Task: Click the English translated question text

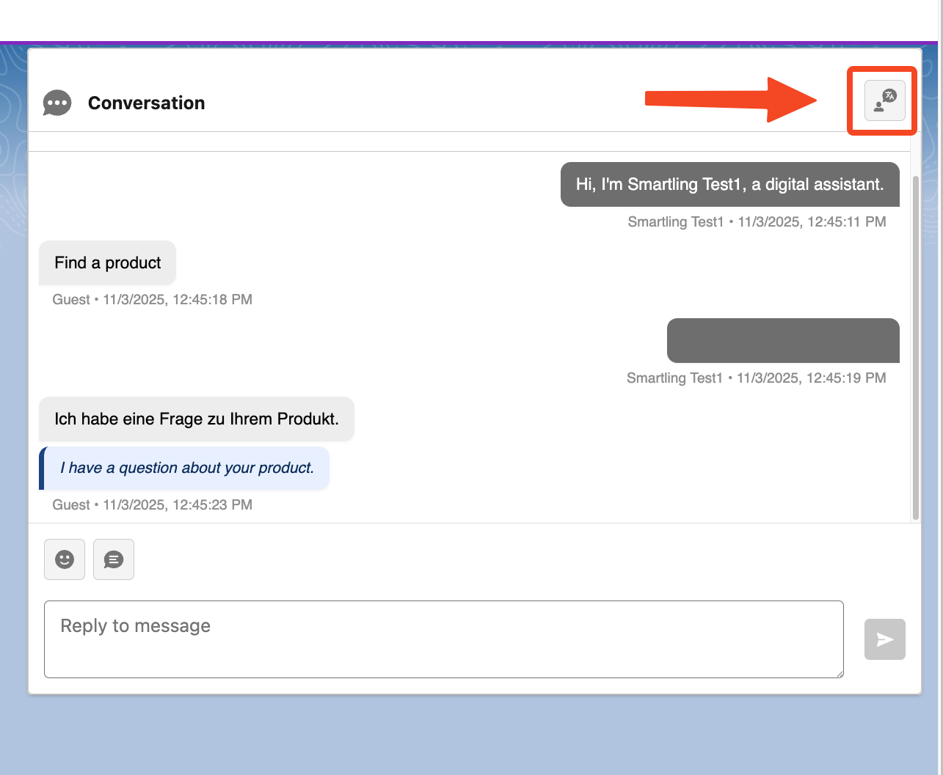Action: [x=186, y=468]
